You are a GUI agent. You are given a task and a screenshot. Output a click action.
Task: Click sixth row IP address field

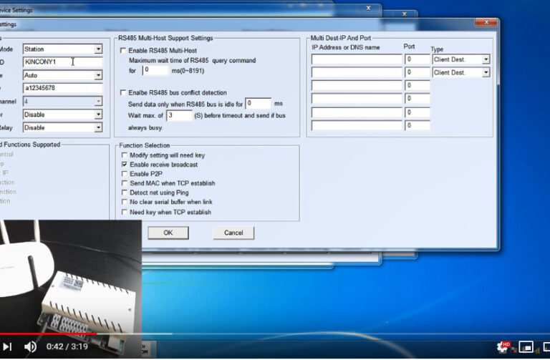(x=357, y=125)
